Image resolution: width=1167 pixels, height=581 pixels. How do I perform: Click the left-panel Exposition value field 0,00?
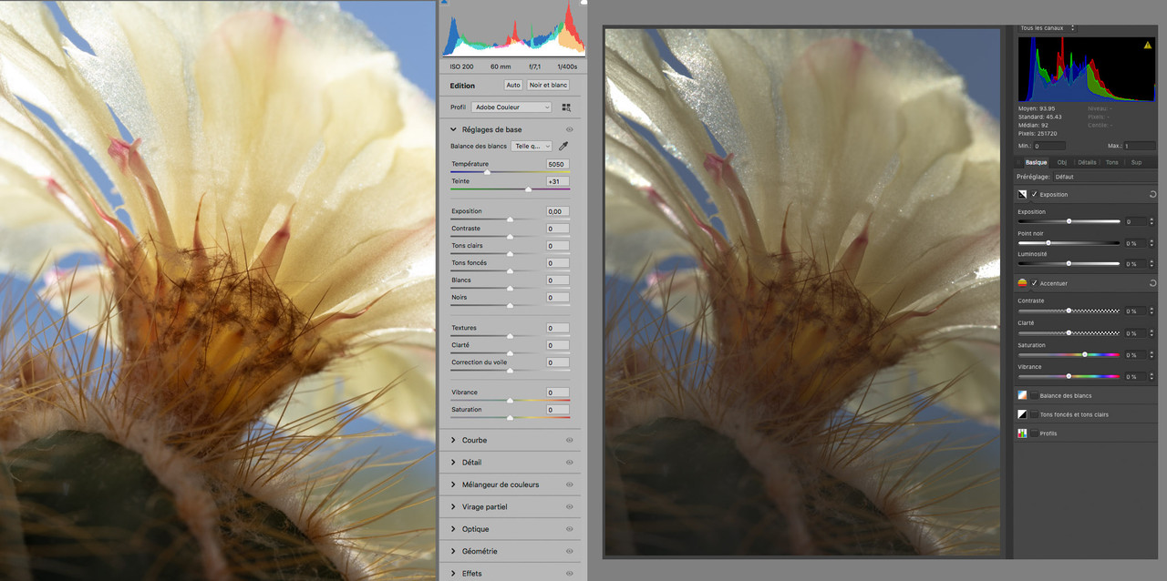tap(558, 211)
